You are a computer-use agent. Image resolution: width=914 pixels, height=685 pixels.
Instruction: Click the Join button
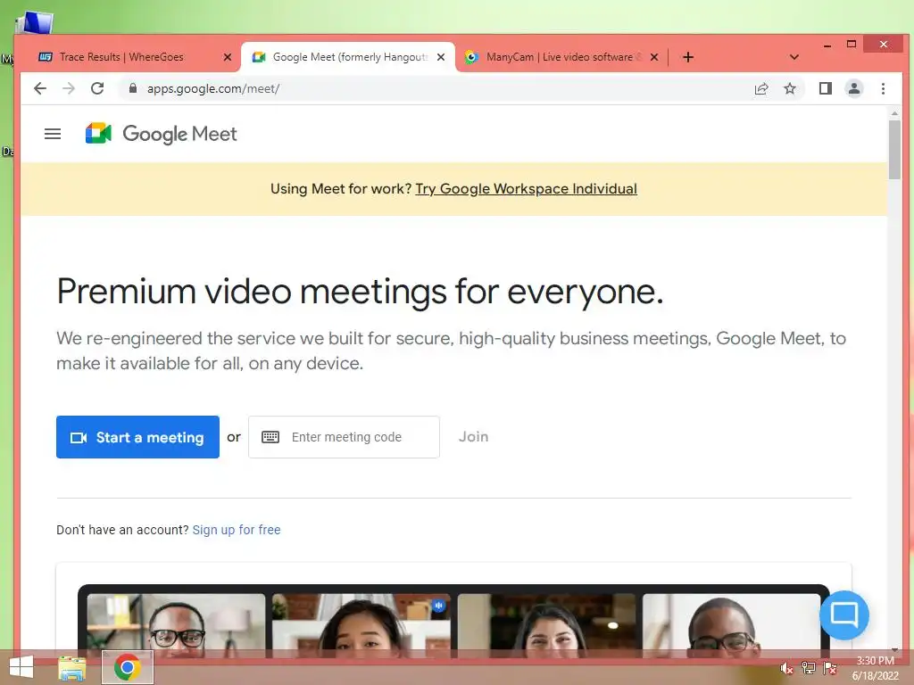point(473,437)
